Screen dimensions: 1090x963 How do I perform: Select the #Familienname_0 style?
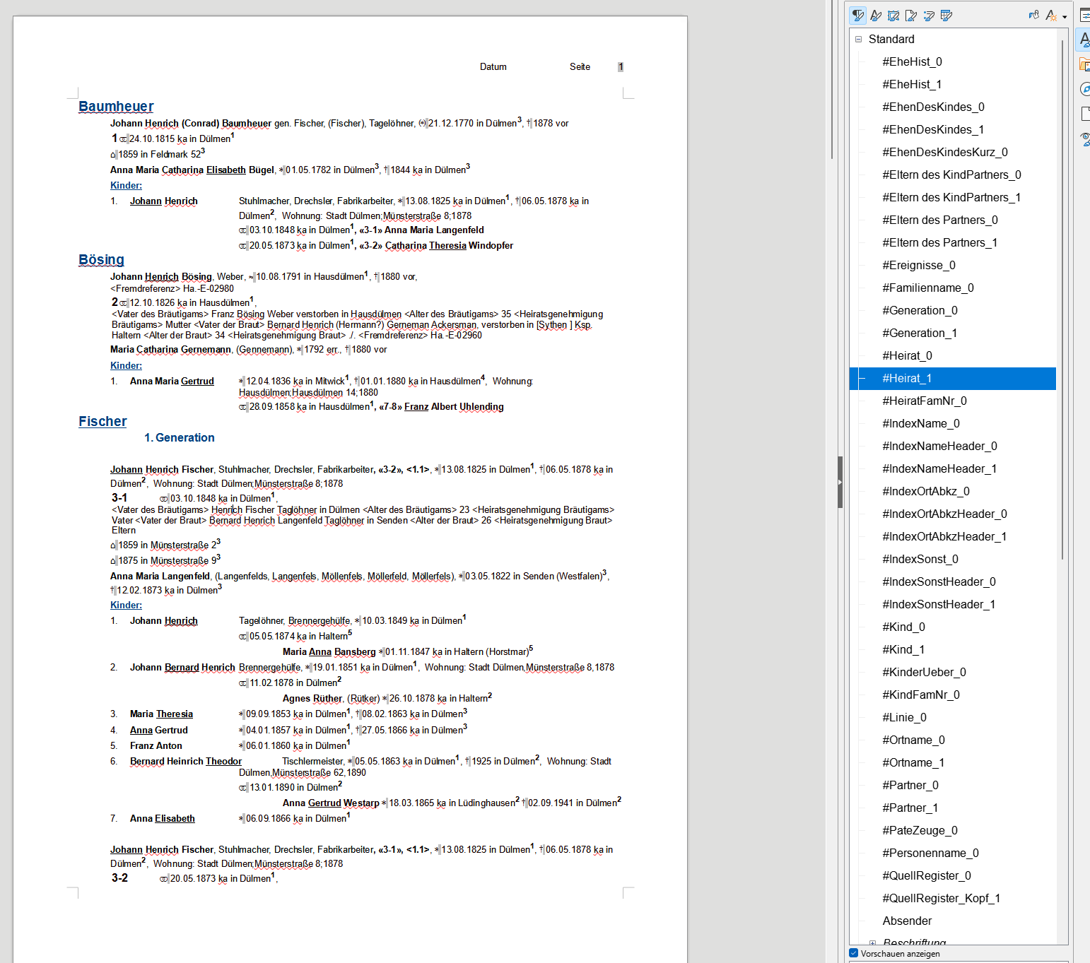pyautogui.click(x=927, y=288)
